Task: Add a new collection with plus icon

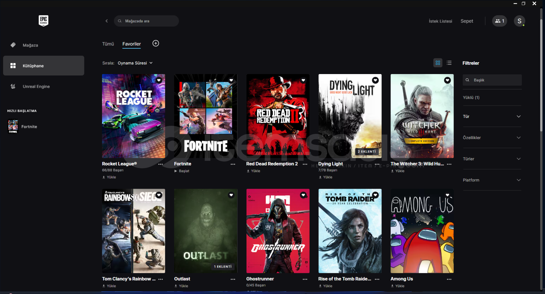Action: (x=156, y=43)
